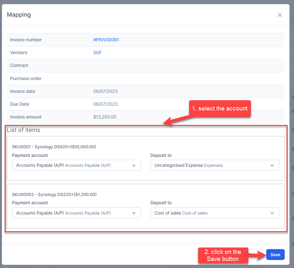Screen dimensions: 294x268
Task: Click the partially hidden button beside Save
Action: pyautogui.click(x=256, y=255)
